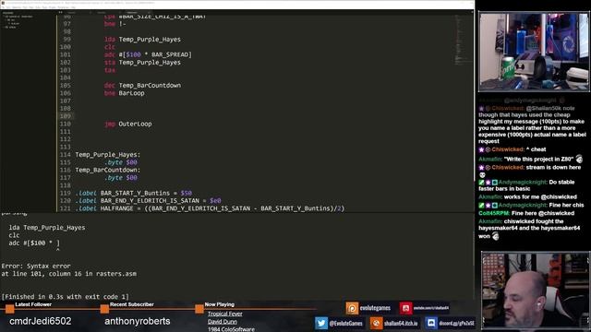Open the discord.gg invite link
This screenshot has width=591, height=332.
click(456, 324)
